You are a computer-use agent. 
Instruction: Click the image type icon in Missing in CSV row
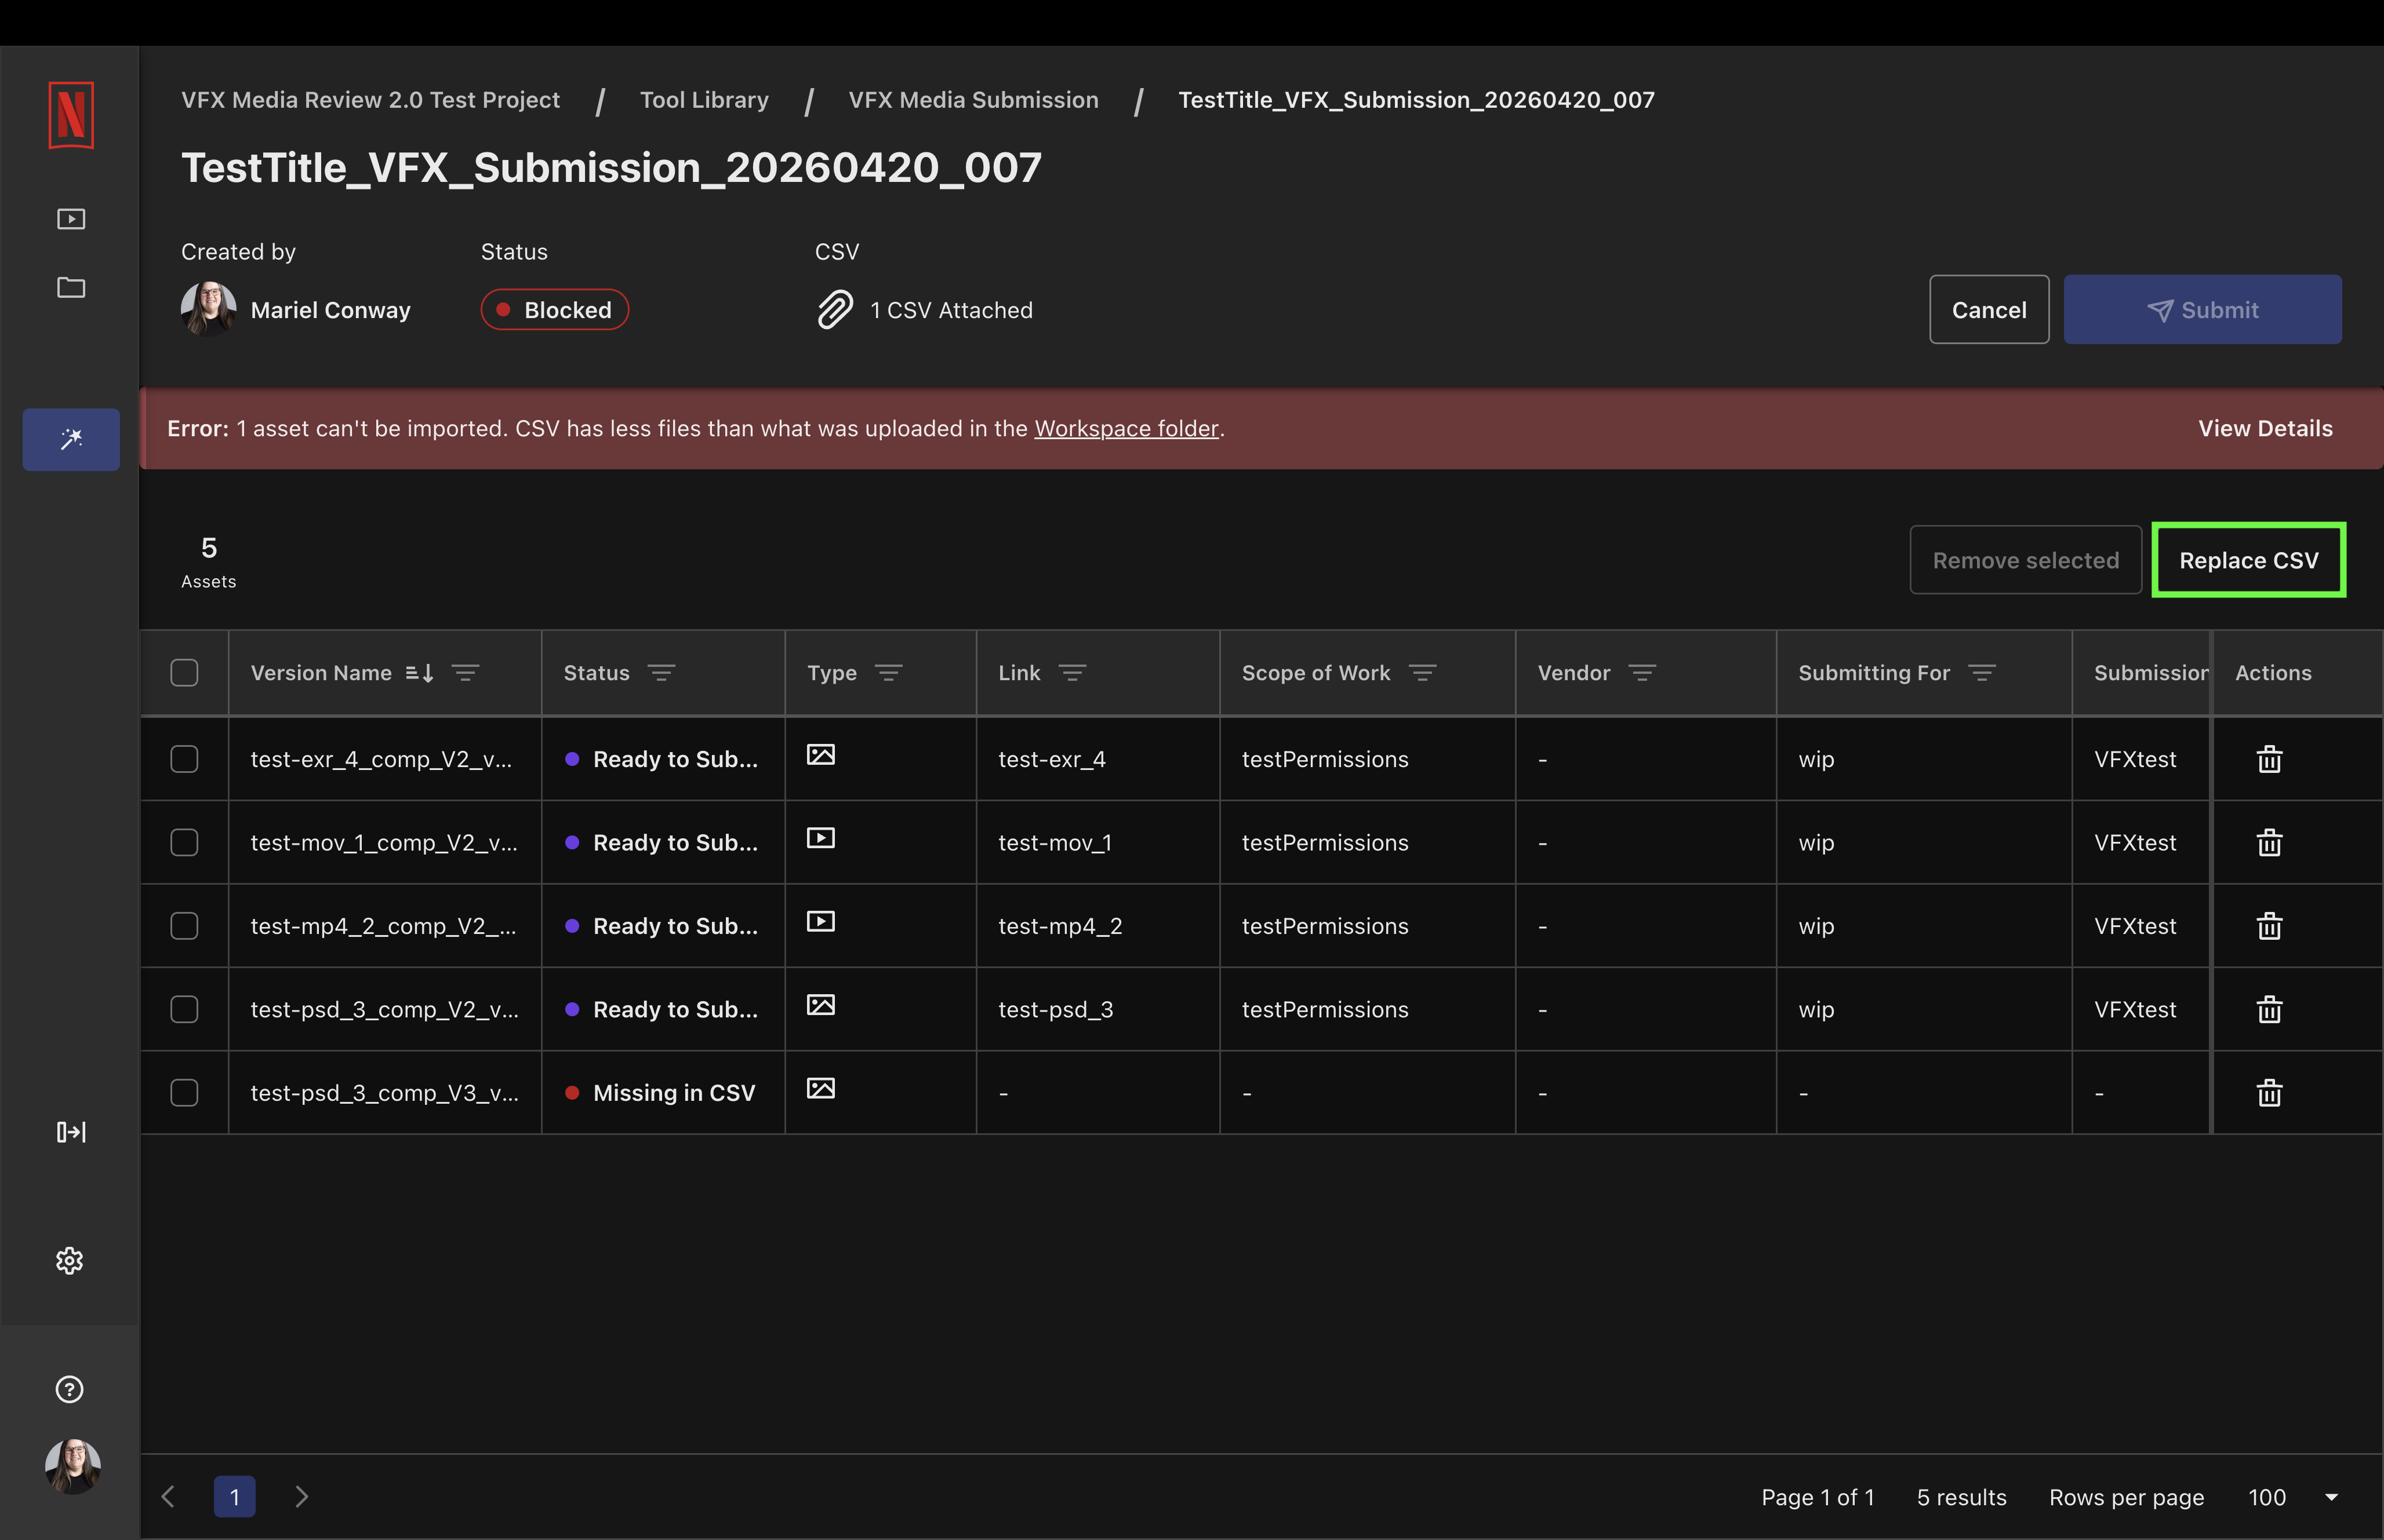tap(822, 1088)
